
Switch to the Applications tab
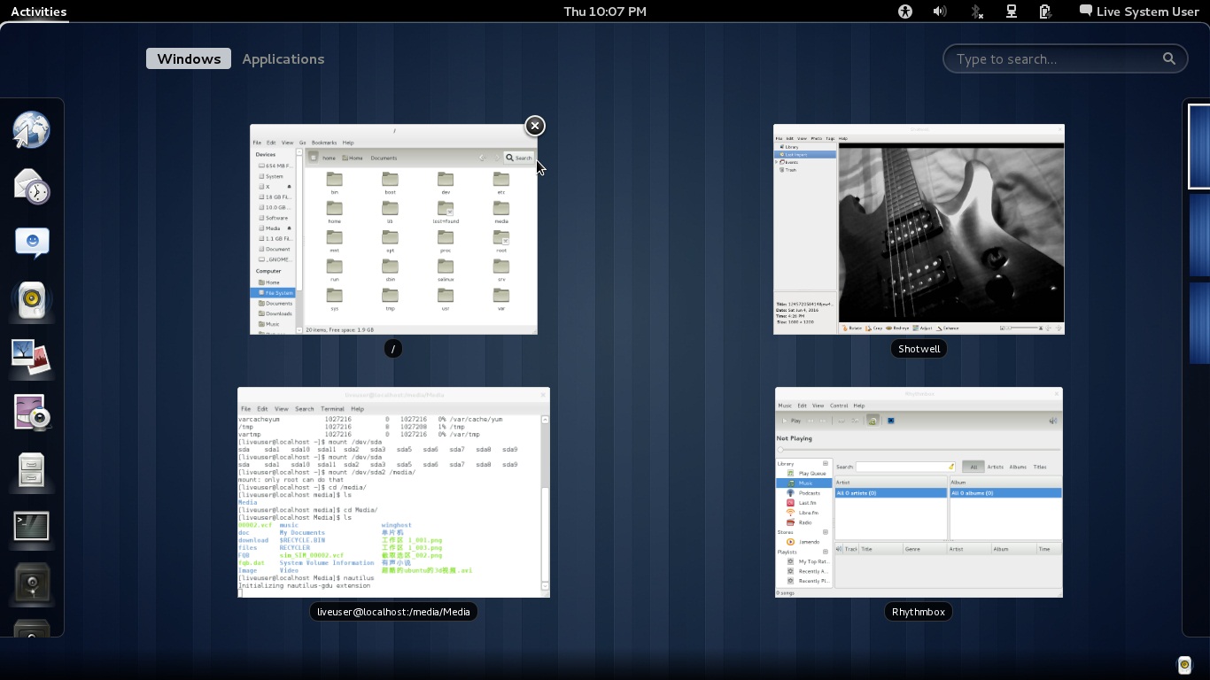click(283, 59)
